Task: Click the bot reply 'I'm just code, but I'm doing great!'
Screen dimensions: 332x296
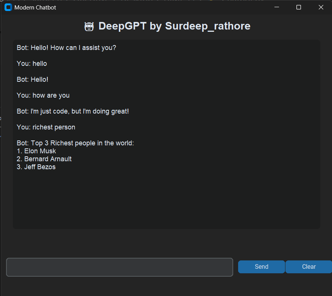Action: pyautogui.click(x=73, y=111)
